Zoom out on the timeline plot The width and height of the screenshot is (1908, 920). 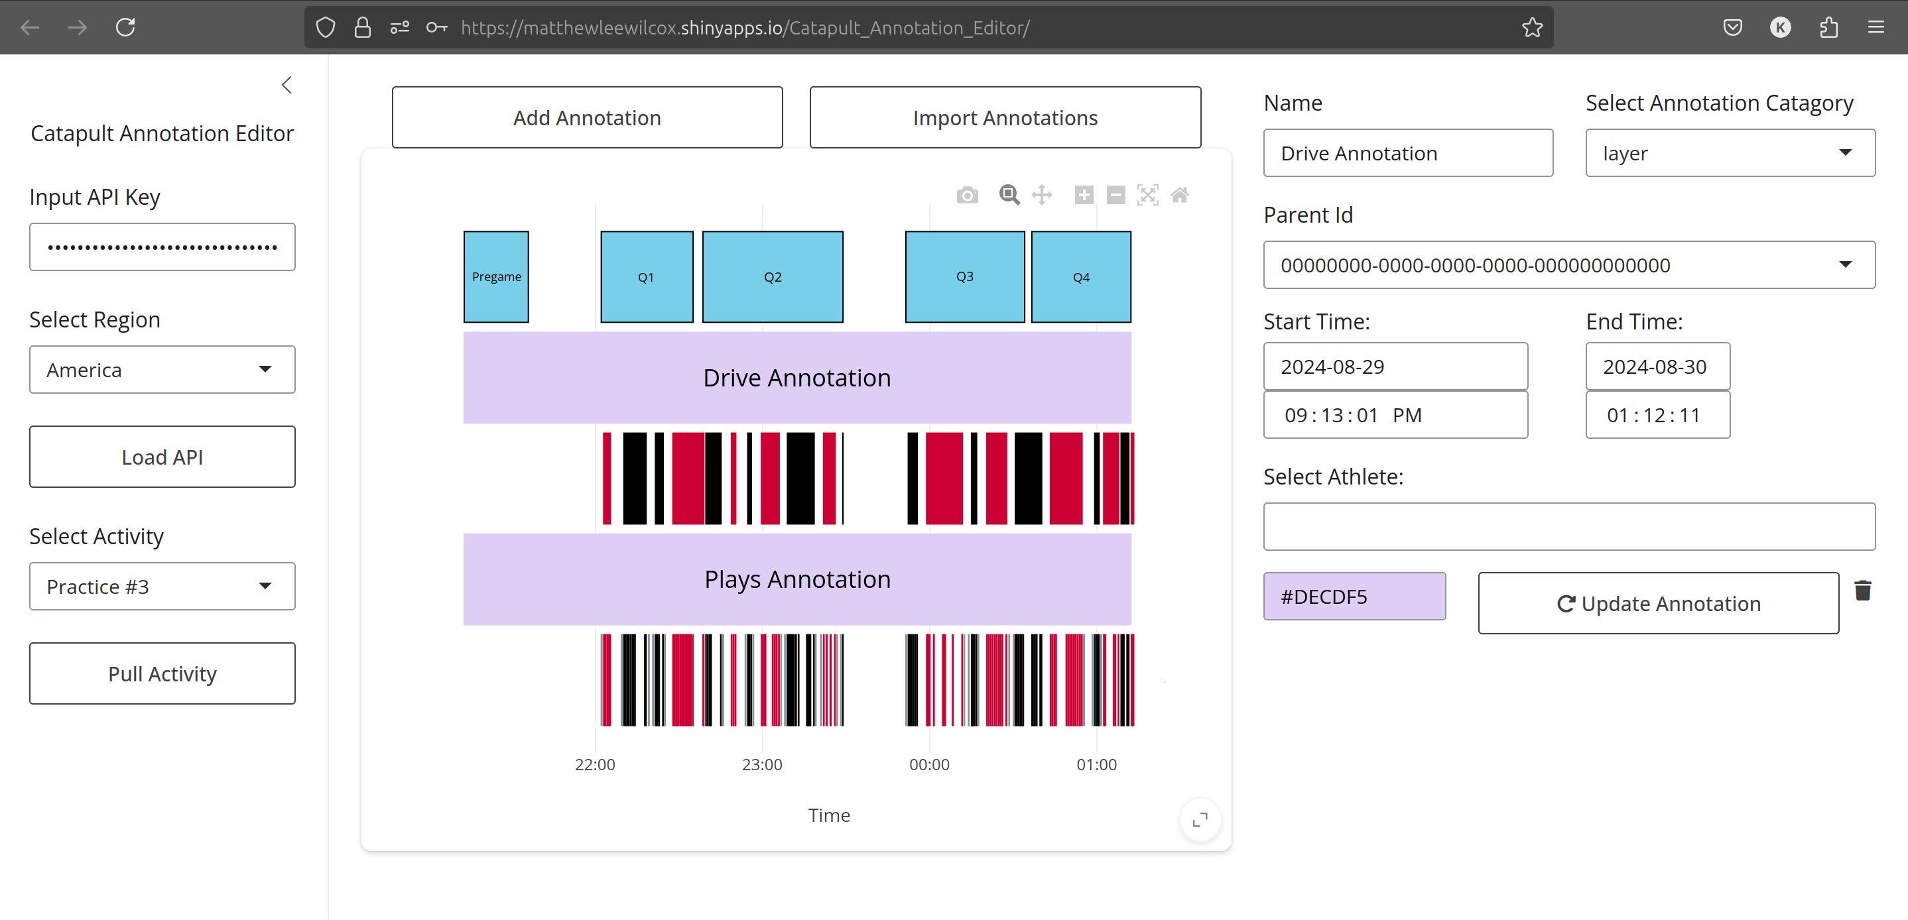1116,195
